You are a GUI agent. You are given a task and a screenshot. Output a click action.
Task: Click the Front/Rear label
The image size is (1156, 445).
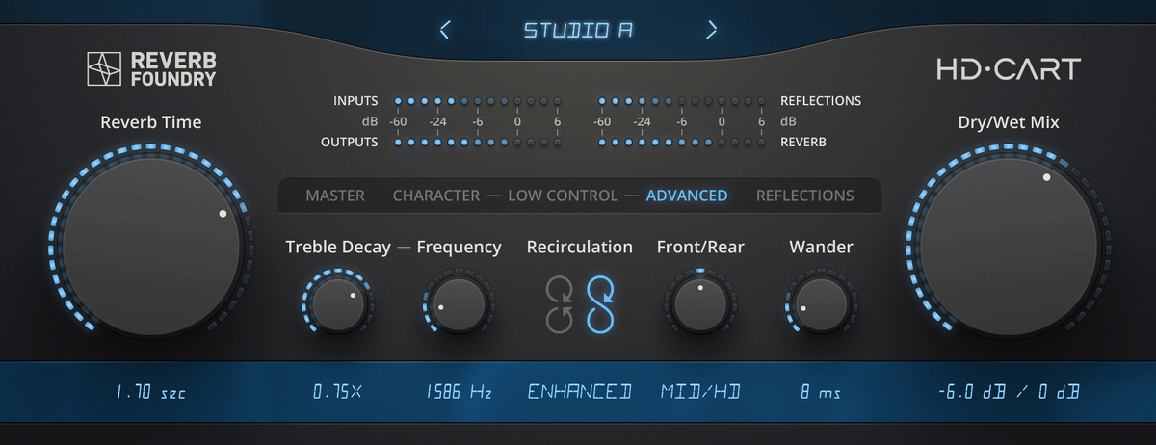coord(700,248)
